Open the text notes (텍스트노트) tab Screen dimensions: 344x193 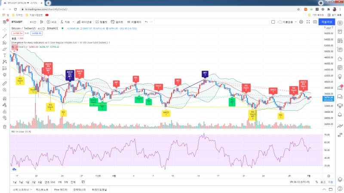pyautogui.click(x=42, y=190)
